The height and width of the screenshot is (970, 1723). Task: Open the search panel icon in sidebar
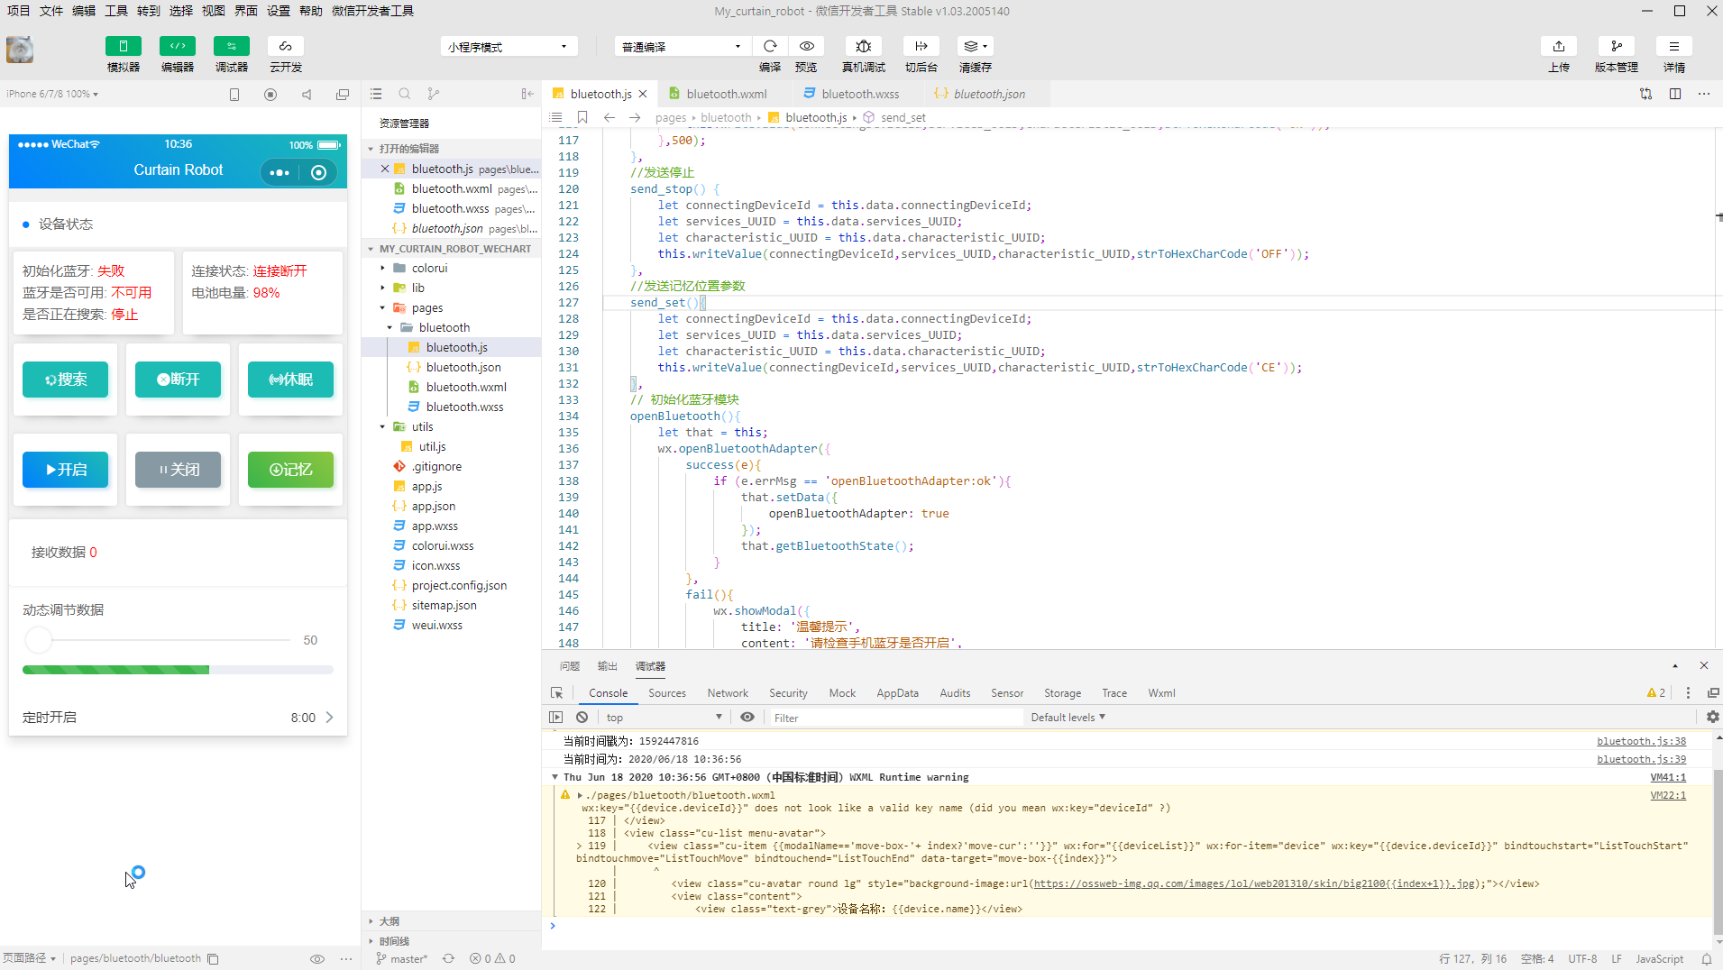(405, 94)
